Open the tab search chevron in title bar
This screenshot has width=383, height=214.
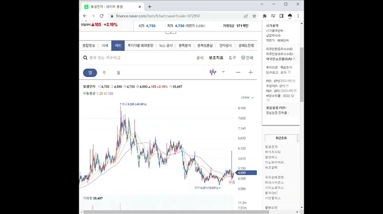tap(262, 4)
